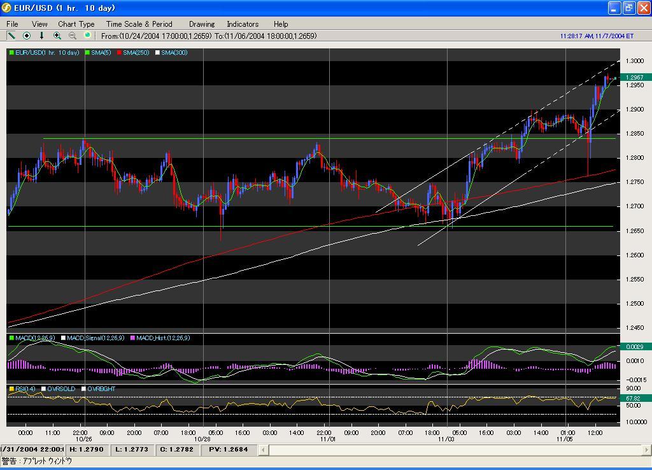Click the SMA(300) legend label
The height and width of the screenshot is (470, 652).
tap(174, 53)
